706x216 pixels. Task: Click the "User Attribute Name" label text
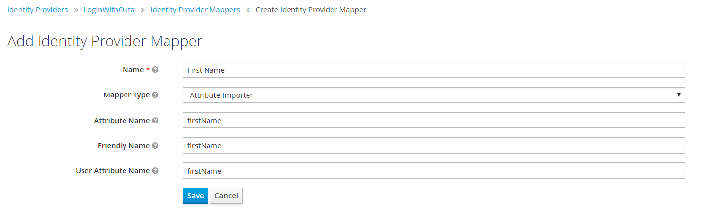point(113,171)
